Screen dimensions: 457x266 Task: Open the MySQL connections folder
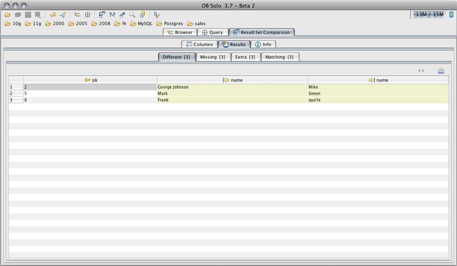[141, 23]
